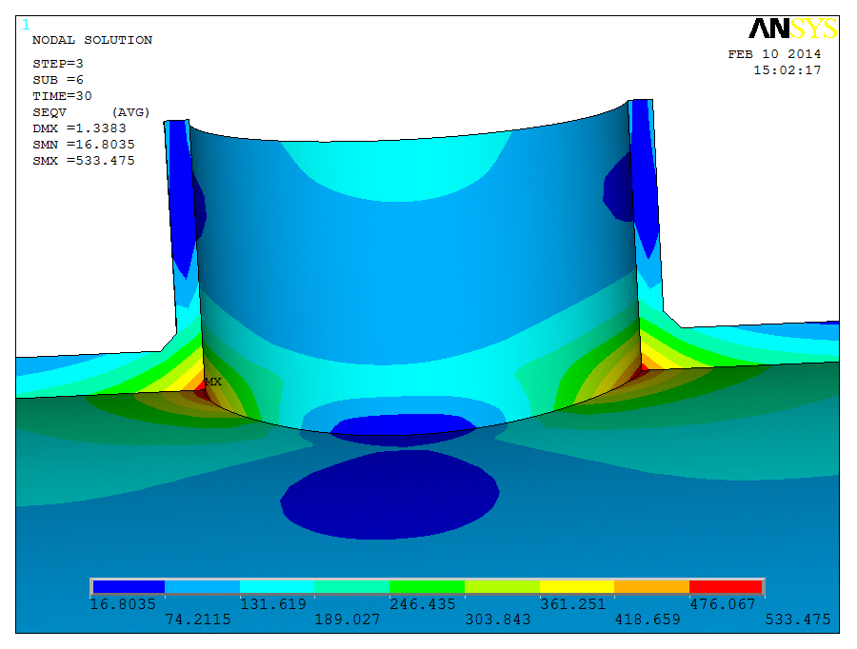
Task: Click the MX maximum stress marker
Action: tap(212, 382)
